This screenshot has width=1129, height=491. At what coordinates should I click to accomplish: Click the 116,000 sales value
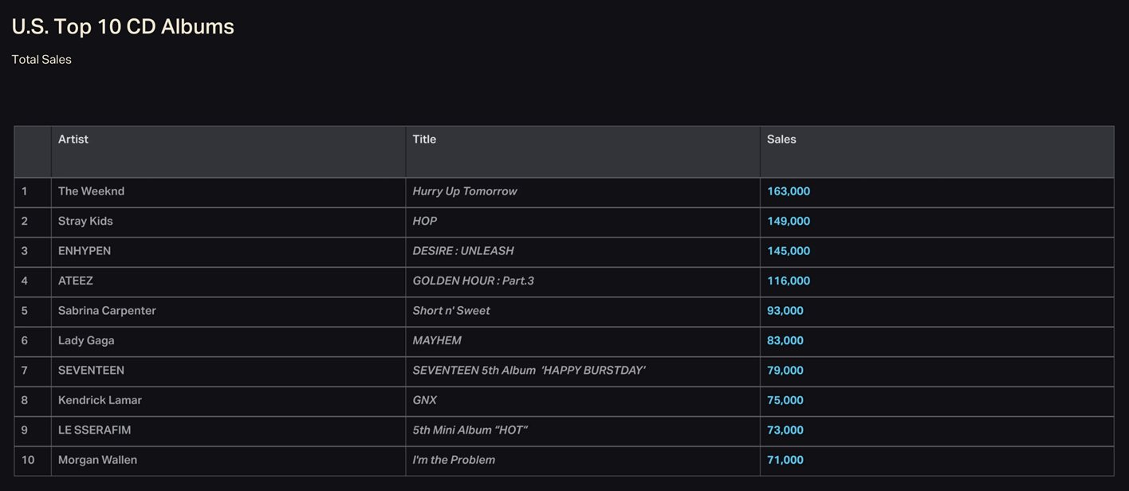click(789, 281)
